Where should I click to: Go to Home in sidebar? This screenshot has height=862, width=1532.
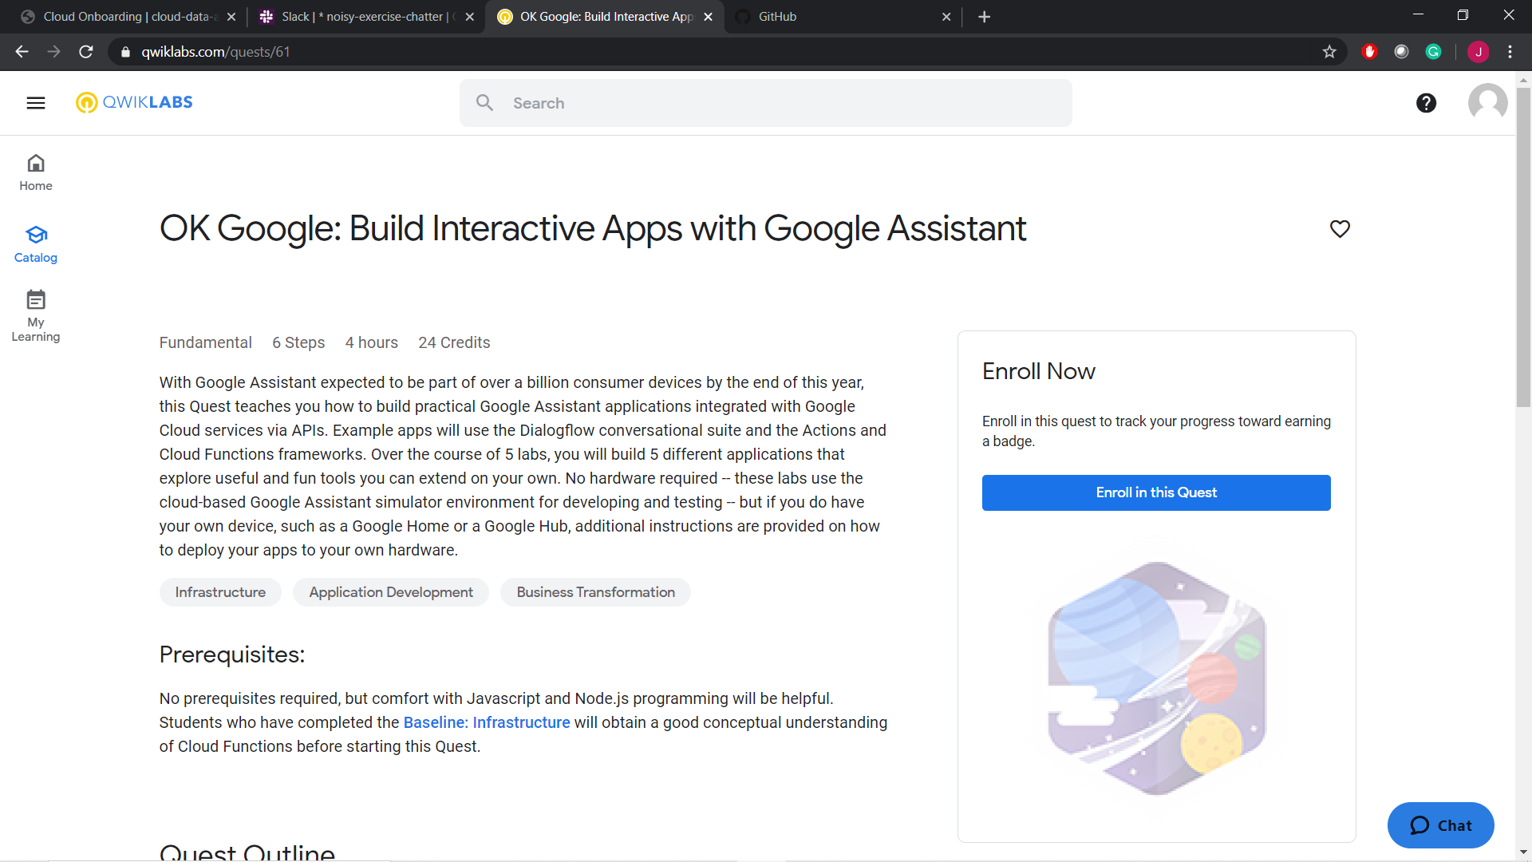click(36, 172)
